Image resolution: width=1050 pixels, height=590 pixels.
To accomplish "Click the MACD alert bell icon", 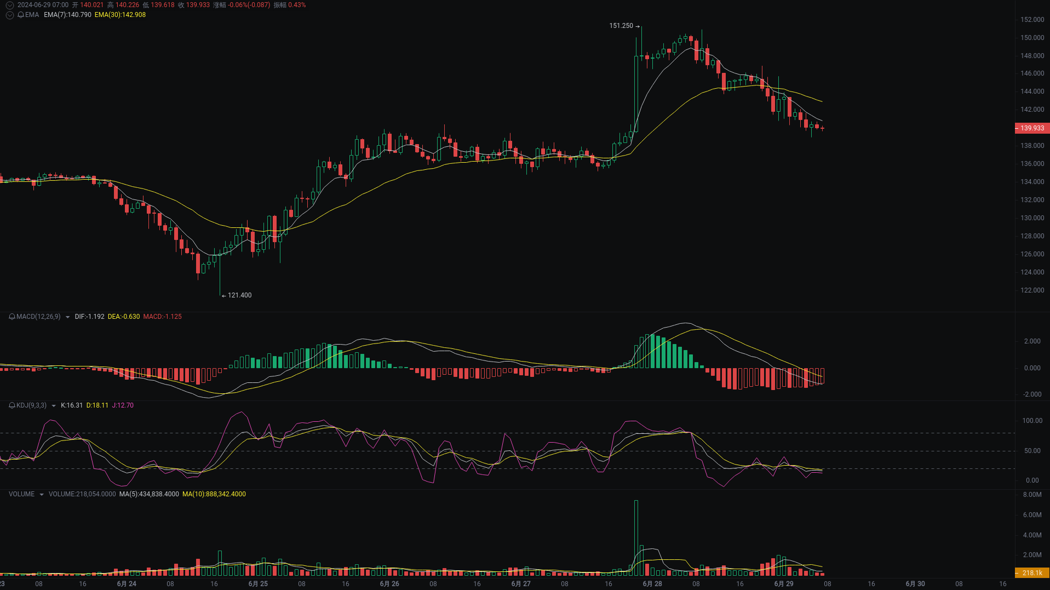I will [x=12, y=317].
